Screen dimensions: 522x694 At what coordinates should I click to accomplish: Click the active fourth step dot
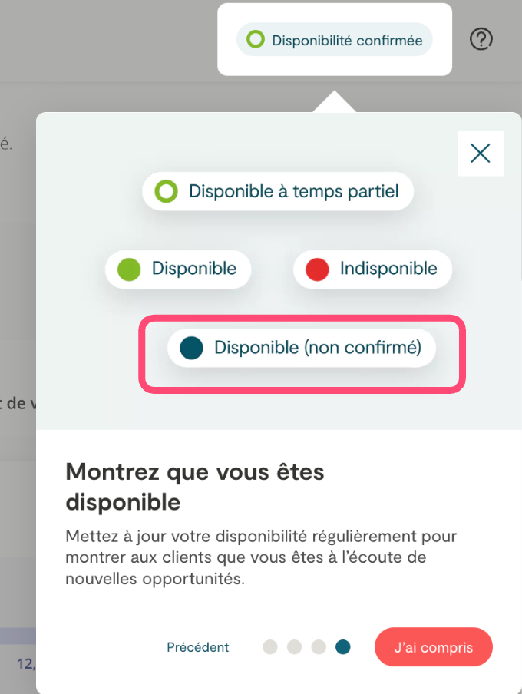343,647
